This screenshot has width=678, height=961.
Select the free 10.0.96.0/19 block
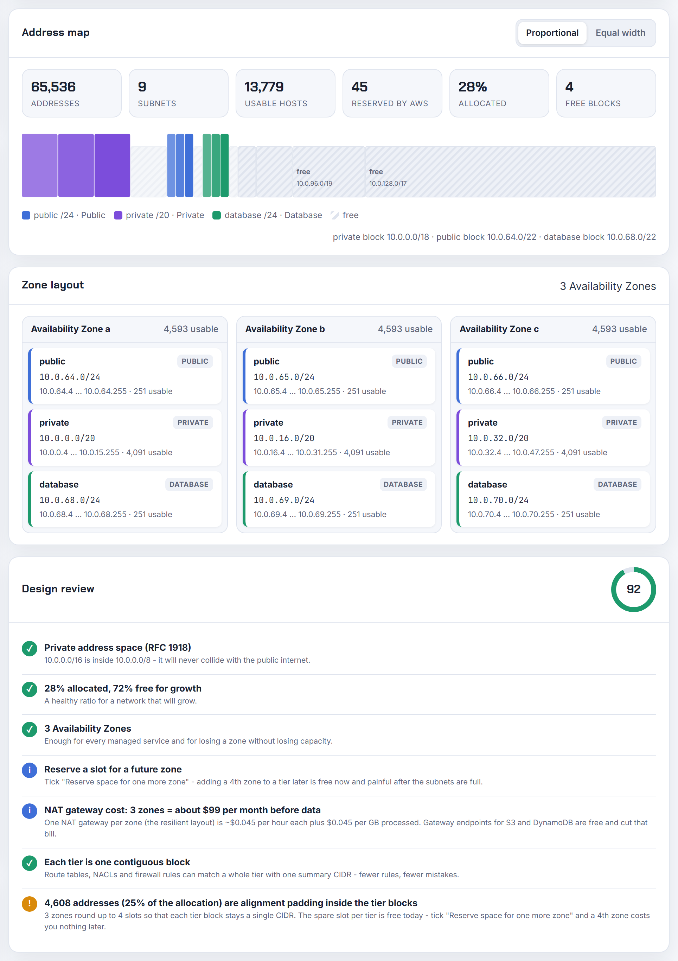328,172
